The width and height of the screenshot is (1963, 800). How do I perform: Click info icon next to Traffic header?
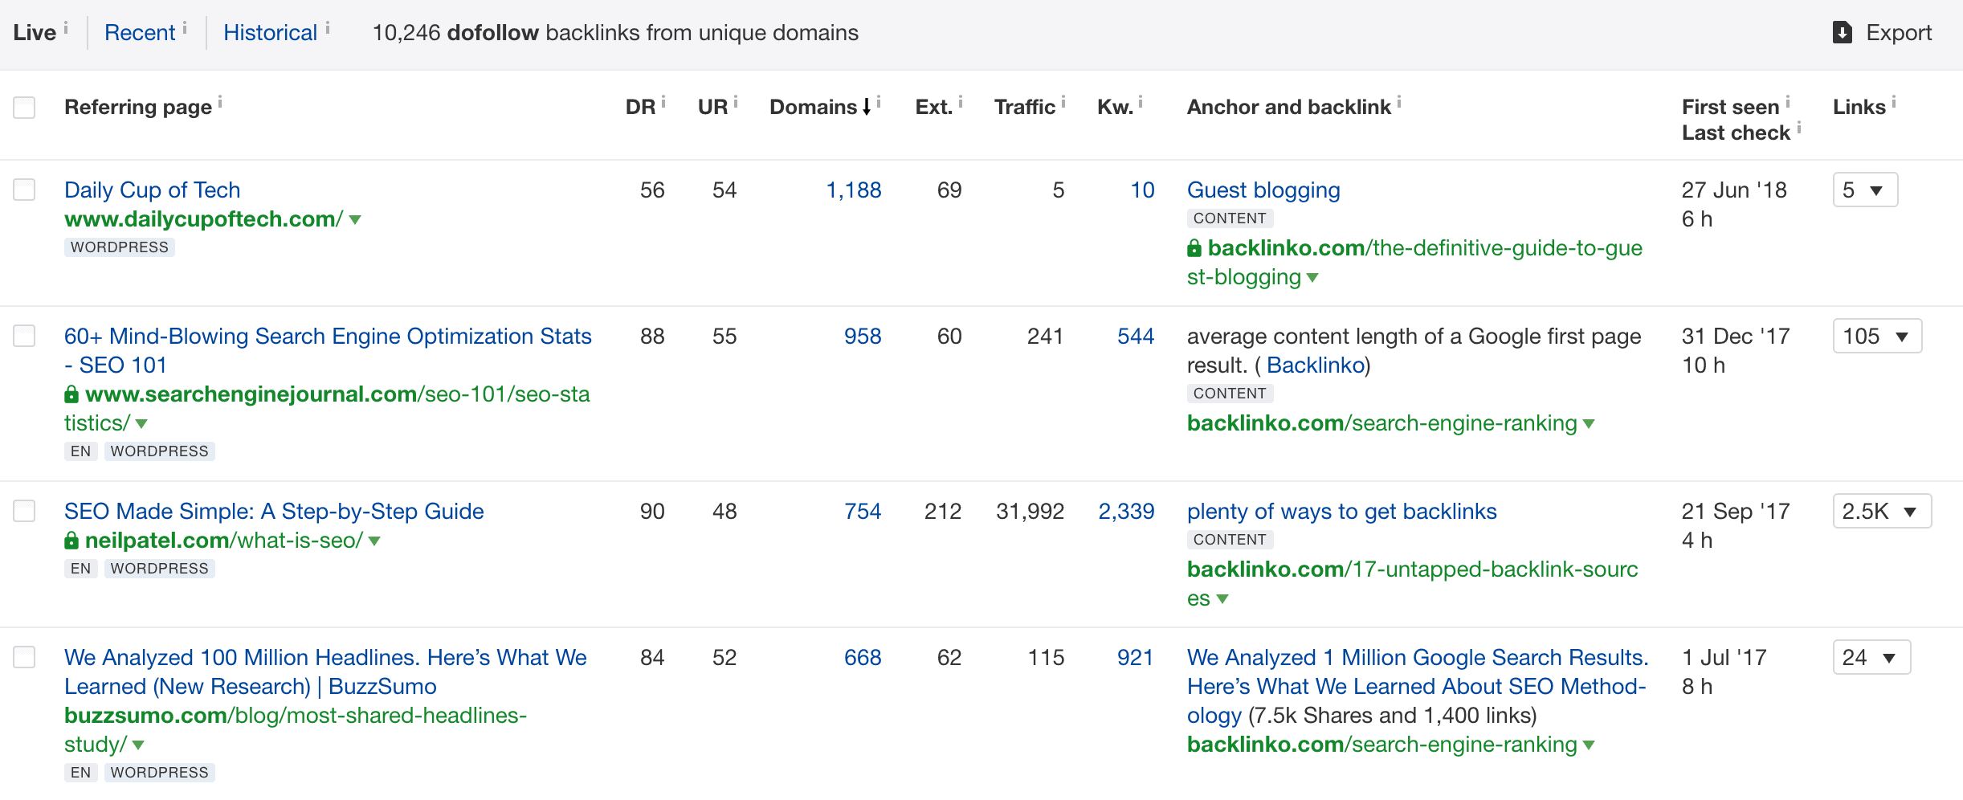tap(1063, 102)
